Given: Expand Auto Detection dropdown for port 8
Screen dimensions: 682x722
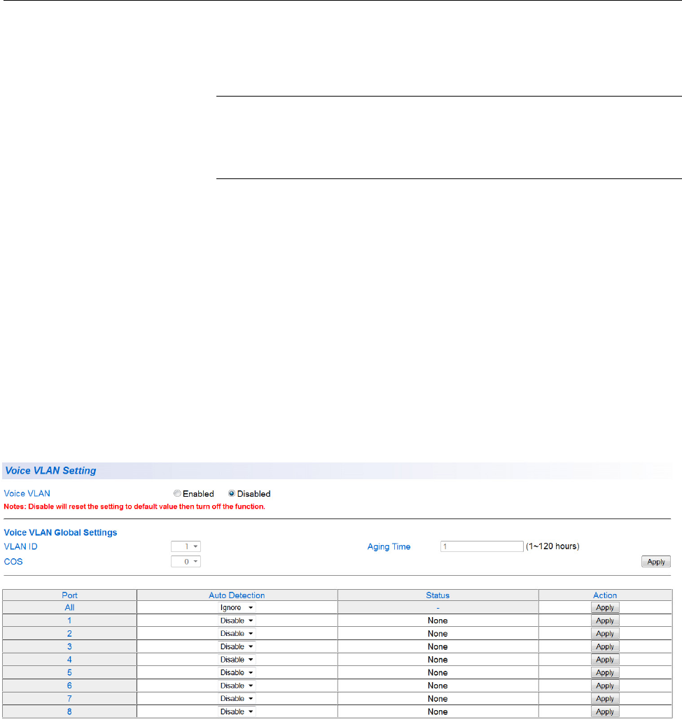Looking at the screenshot, I should (x=237, y=712).
